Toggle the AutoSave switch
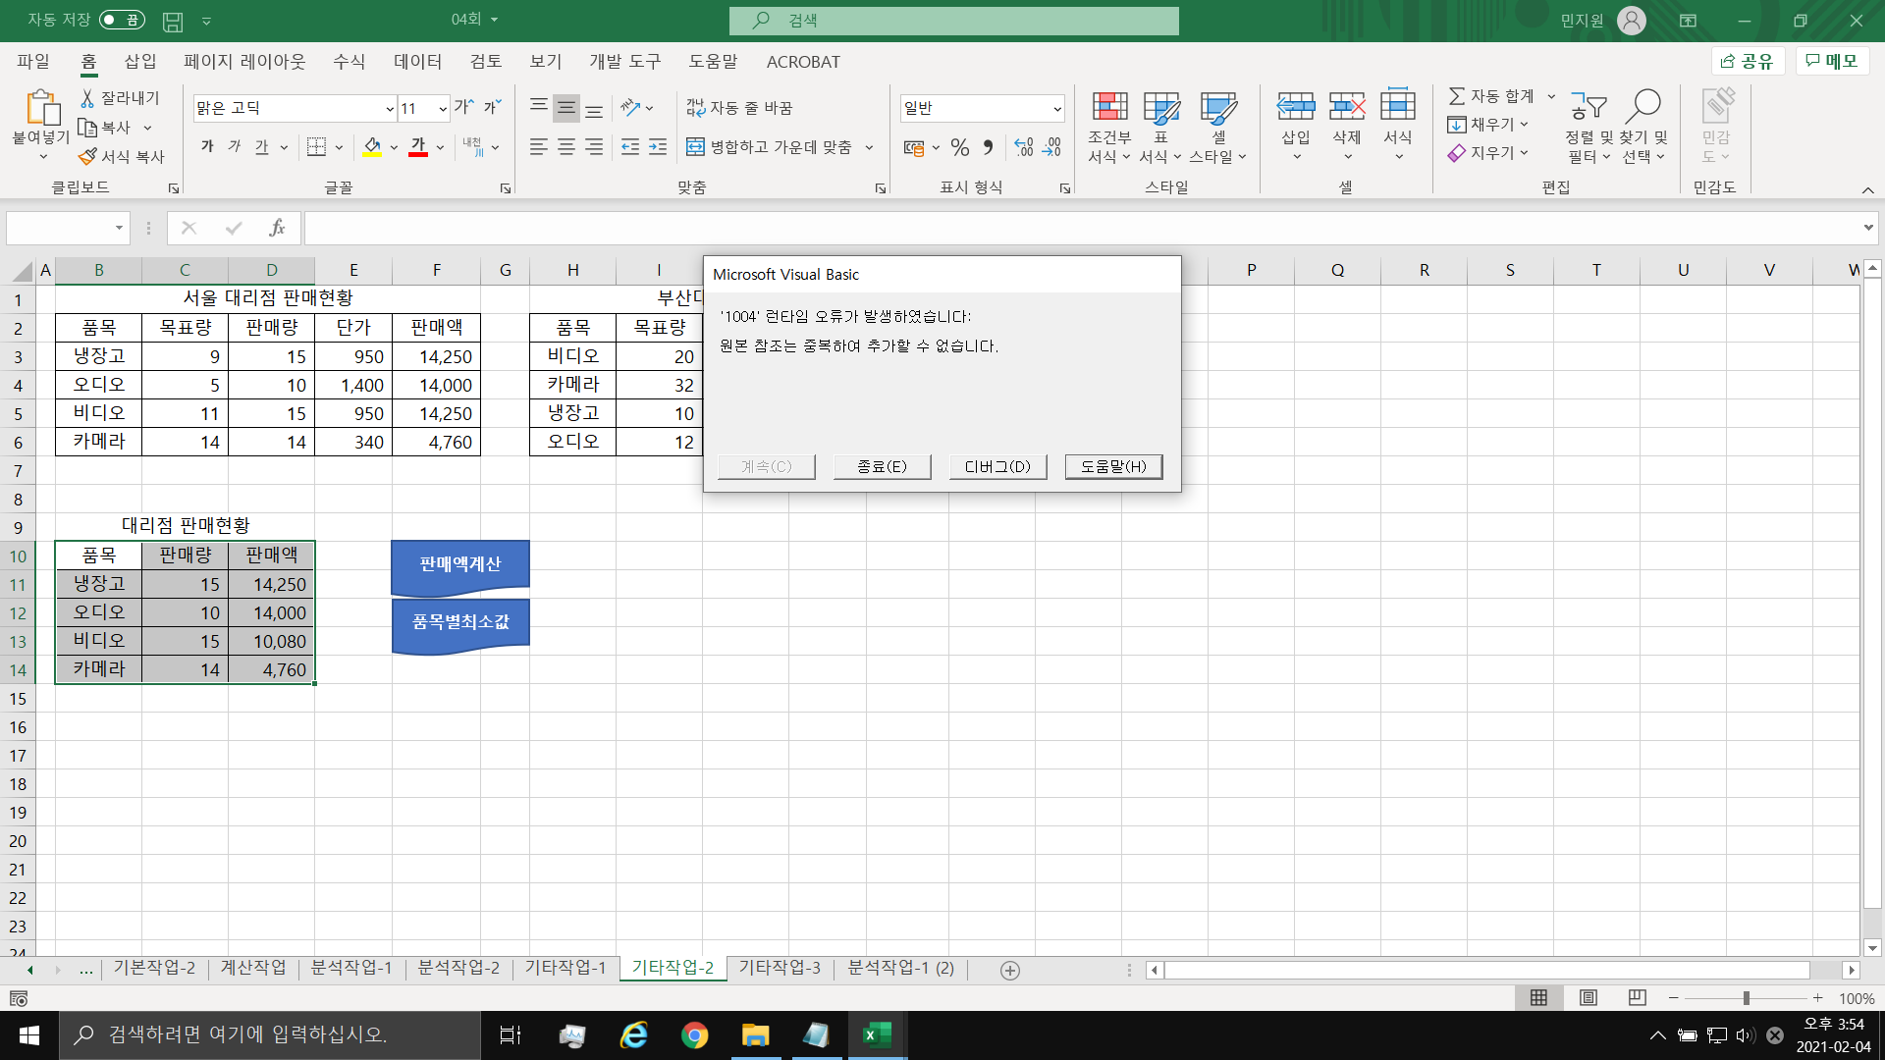 pyautogui.click(x=122, y=20)
